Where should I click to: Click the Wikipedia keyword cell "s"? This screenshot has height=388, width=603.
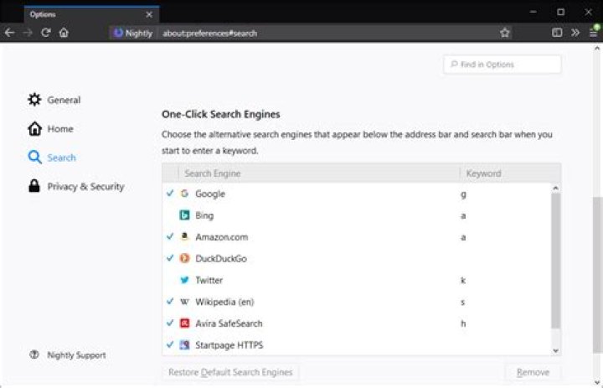point(462,303)
